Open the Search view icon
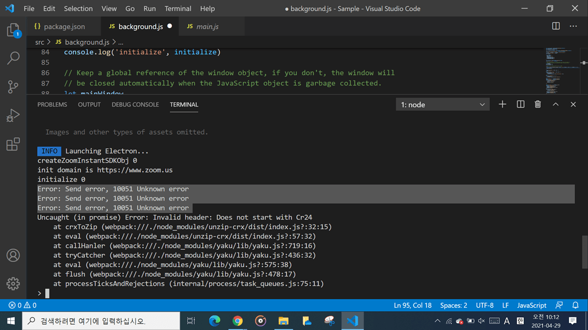This screenshot has height=330, width=588. click(13, 58)
